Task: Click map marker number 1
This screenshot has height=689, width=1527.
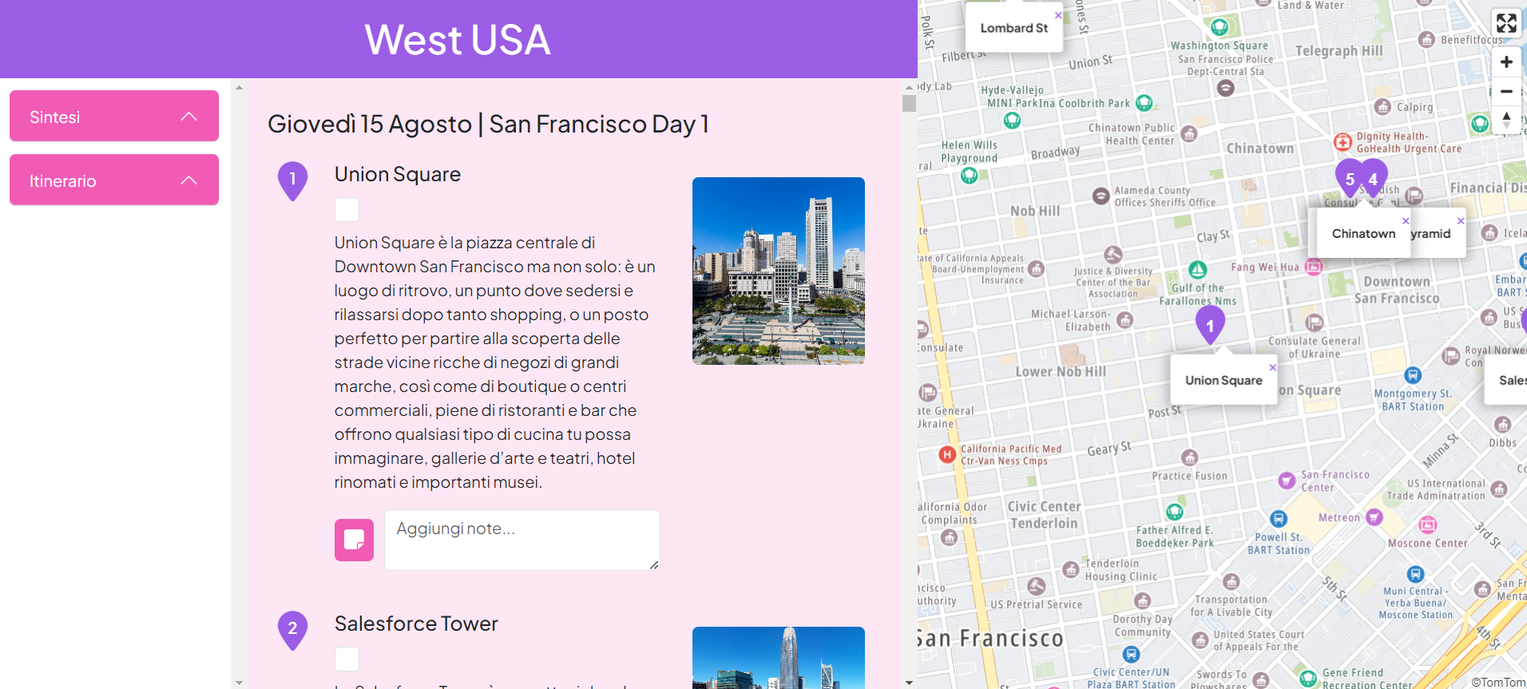Action: pos(1210,325)
